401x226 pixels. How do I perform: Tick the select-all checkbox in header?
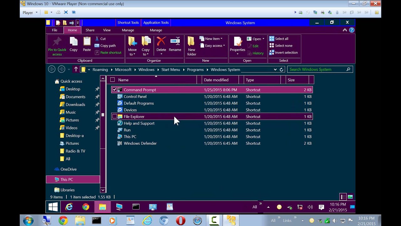pos(112,80)
